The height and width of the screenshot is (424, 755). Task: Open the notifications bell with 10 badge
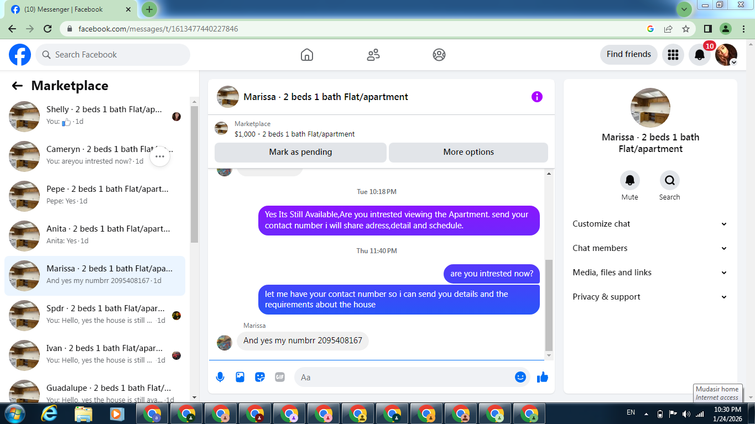700,55
